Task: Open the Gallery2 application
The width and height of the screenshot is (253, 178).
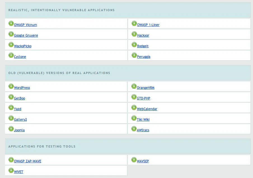Action: click(x=20, y=119)
